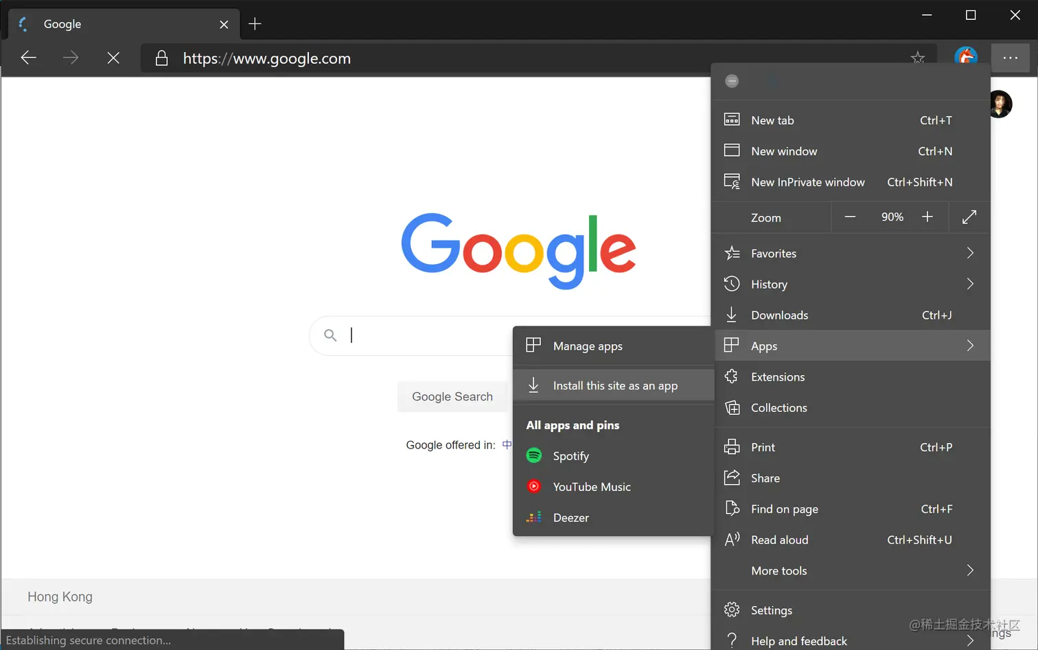1038x650 pixels.
Task: Launch the Deezer app from its icon
Action: 534,517
